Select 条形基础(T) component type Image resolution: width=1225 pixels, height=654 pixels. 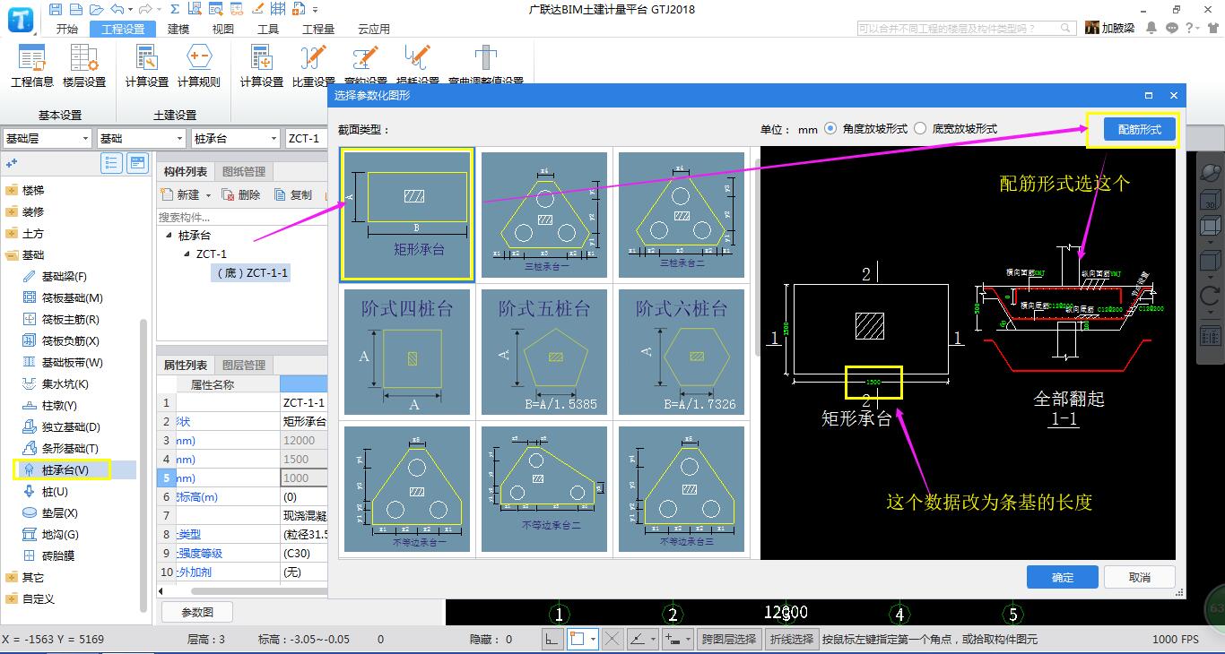(70, 449)
